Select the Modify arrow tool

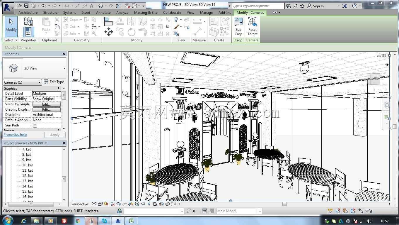[x=11, y=27]
